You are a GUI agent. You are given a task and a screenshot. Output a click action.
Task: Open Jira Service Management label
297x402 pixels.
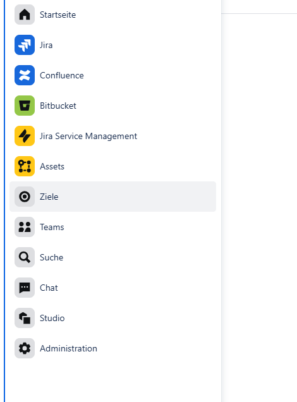(x=88, y=136)
